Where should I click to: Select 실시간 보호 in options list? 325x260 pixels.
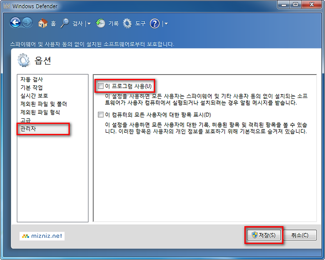click(x=34, y=96)
